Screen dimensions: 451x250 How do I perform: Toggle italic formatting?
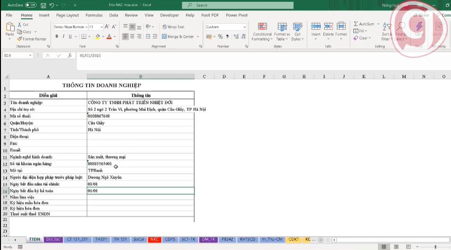coord(63,37)
